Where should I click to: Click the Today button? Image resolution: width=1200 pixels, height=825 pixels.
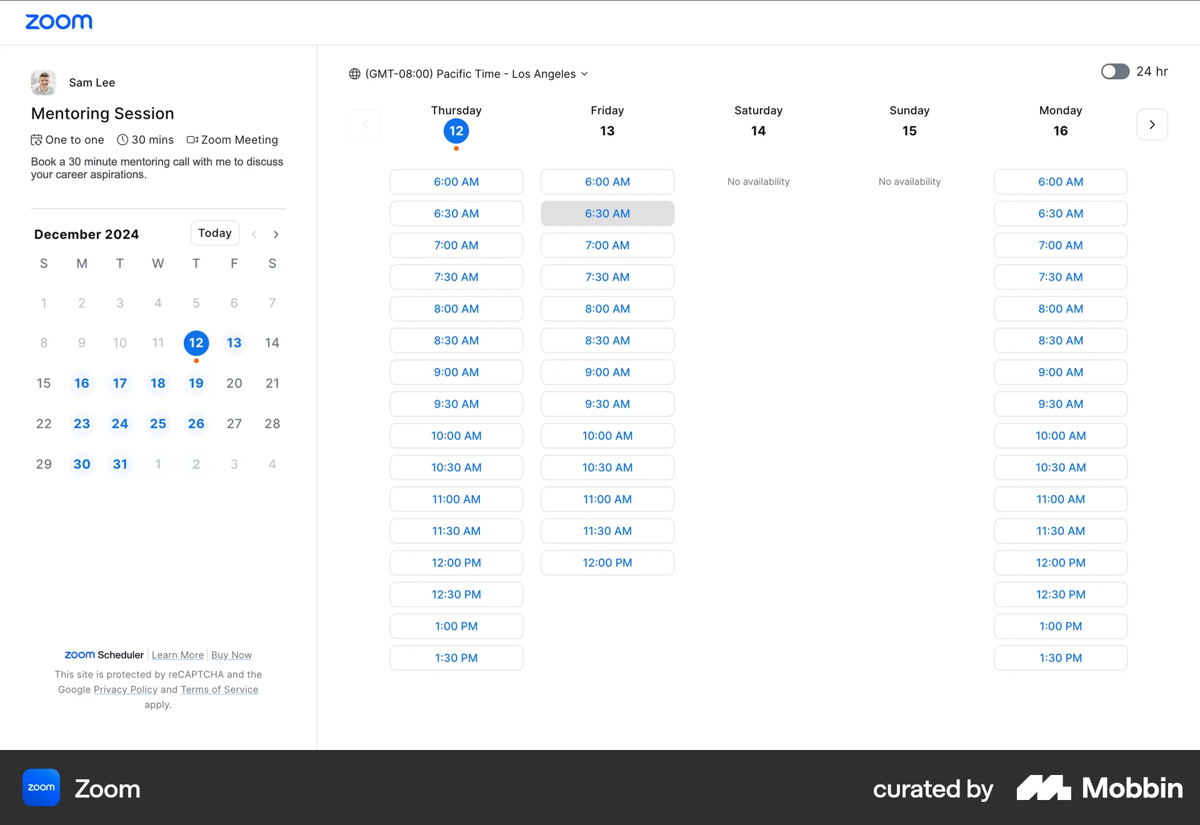(214, 232)
